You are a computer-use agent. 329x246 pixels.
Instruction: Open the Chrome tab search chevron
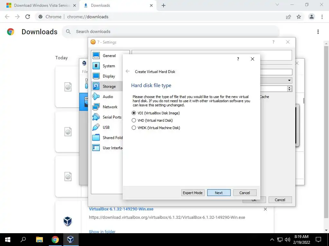(x=277, y=4)
